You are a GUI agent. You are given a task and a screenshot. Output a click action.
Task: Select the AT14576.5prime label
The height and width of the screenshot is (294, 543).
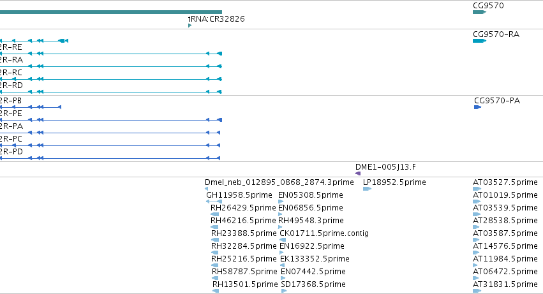pyautogui.click(x=505, y=246)
